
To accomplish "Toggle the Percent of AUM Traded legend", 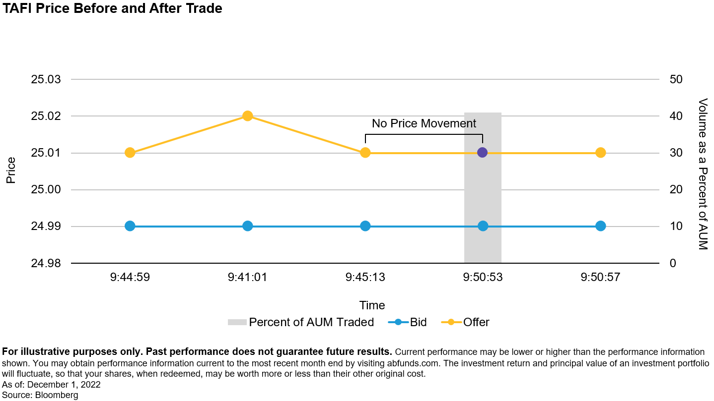I will pos(301,322).
